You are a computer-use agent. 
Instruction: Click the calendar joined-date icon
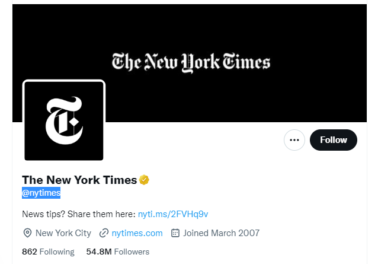175,233
